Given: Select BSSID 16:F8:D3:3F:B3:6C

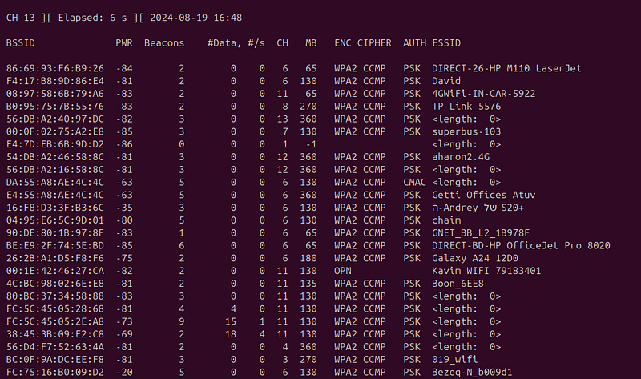Looking at the screenshot, I should click(x=54, y=208).
